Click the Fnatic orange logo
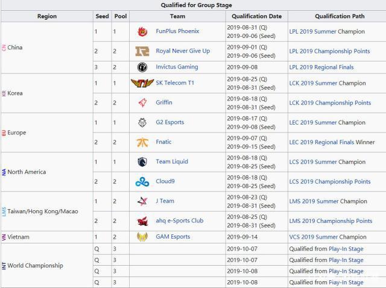 point(142,142)
